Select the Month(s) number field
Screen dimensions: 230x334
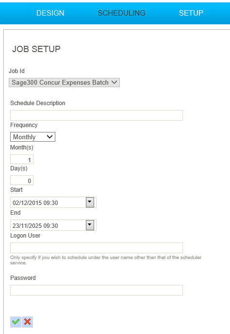(22, 159)
